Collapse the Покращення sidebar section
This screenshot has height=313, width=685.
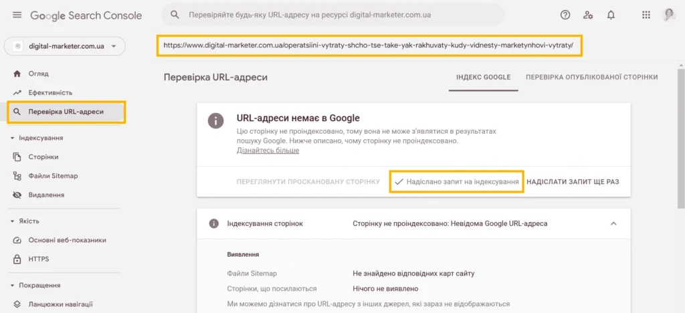point(13,286)
